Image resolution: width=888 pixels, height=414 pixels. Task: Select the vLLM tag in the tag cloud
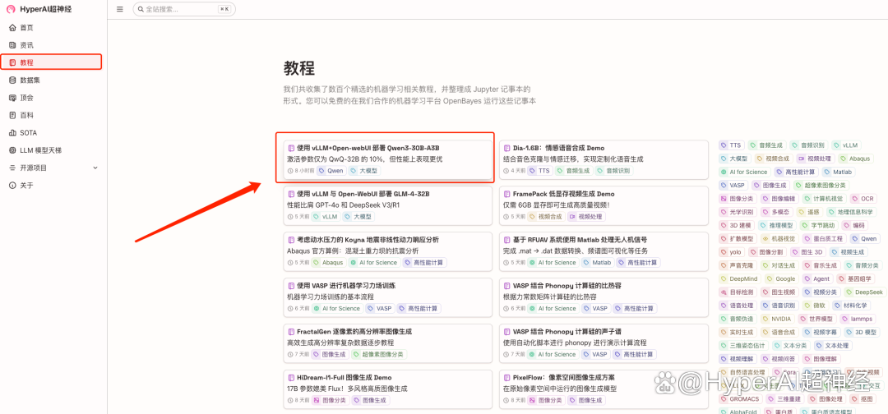(x=846, y=145)
